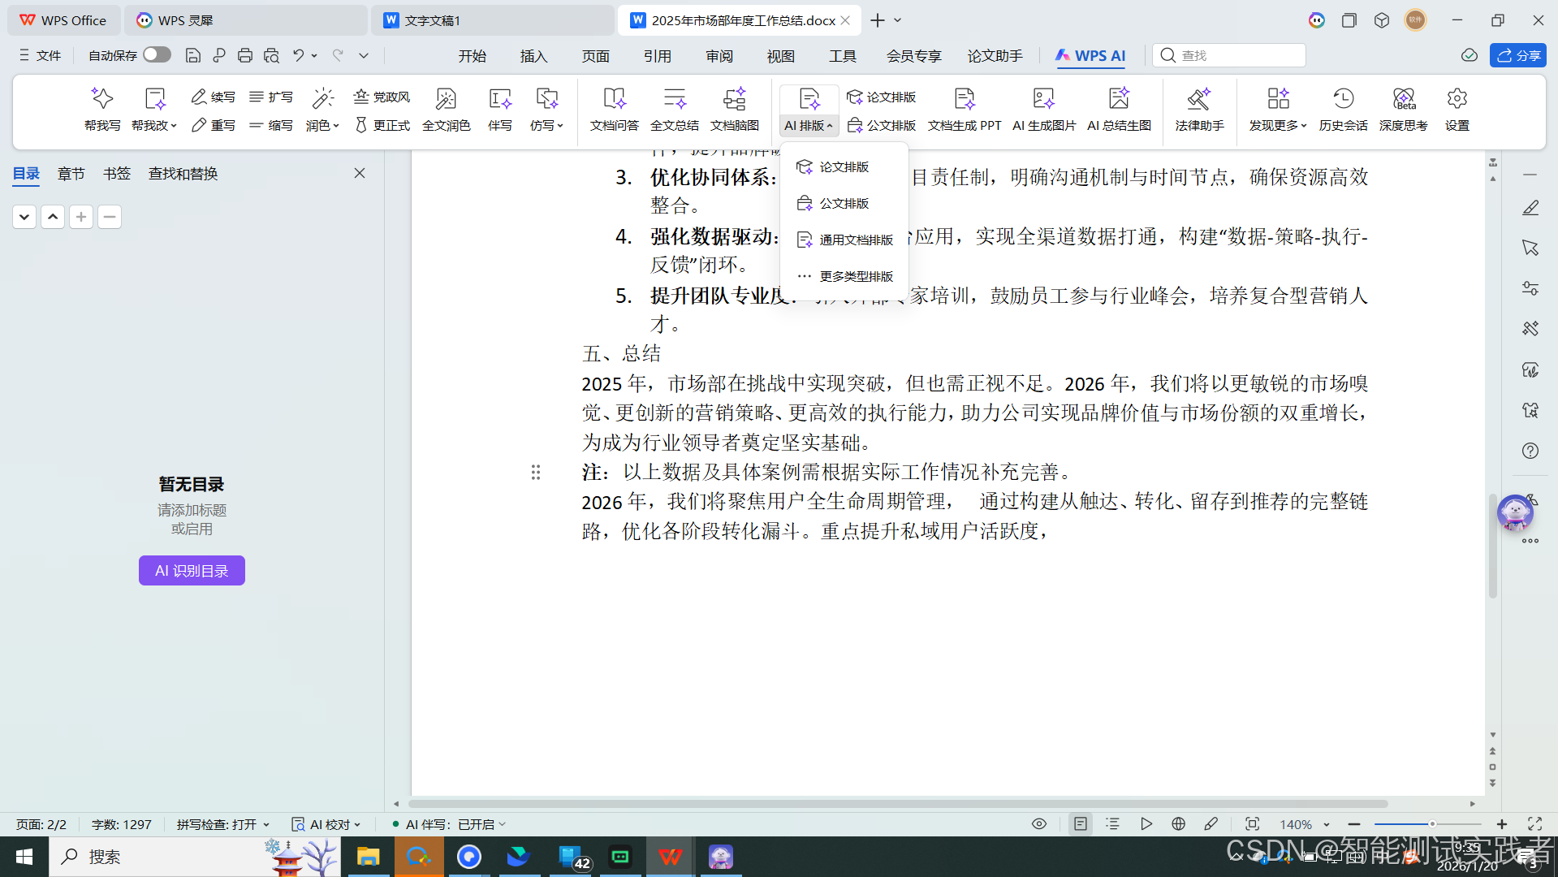This screenshot has height=877, width=1558.
Task: Open 历史会话 conversation history
Action: point(1343,110)
